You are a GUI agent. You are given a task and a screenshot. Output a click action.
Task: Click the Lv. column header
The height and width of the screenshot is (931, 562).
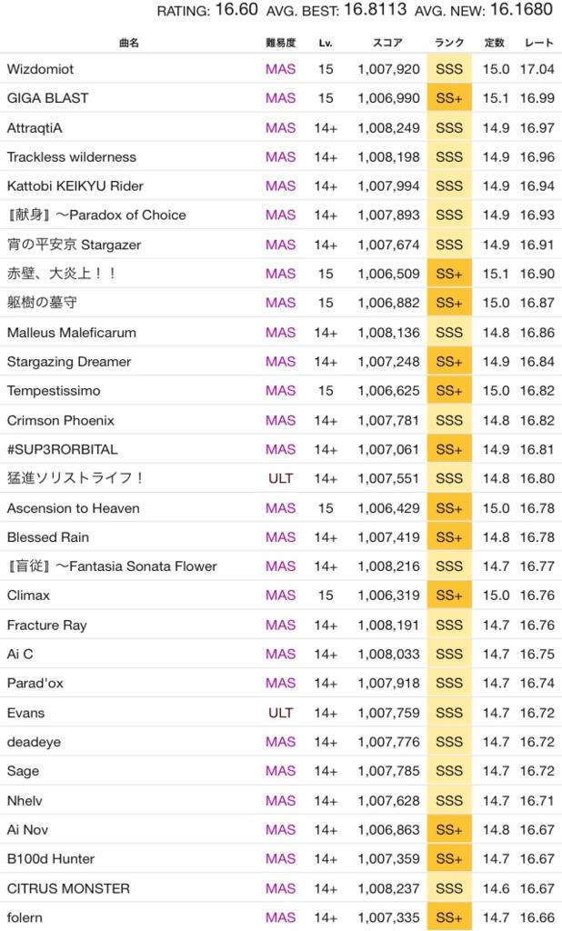point(326,43)
